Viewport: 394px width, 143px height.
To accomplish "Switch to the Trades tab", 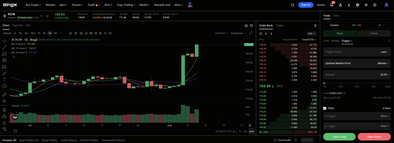I will [279, 25].
